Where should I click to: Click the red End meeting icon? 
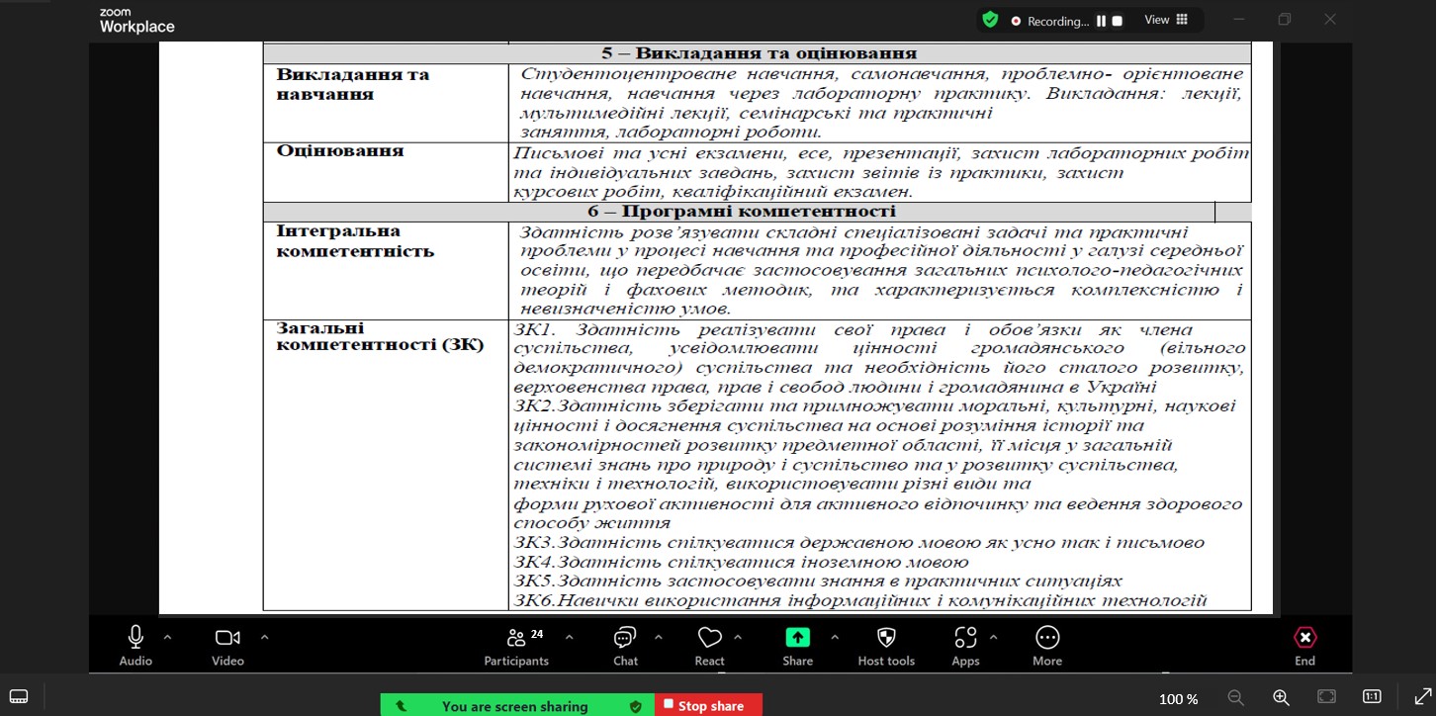(1304, 638)
